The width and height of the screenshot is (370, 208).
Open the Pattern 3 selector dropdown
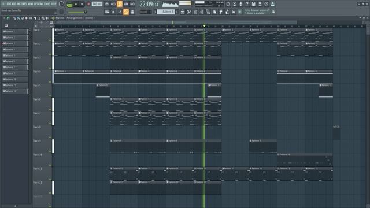coord(166,12)
